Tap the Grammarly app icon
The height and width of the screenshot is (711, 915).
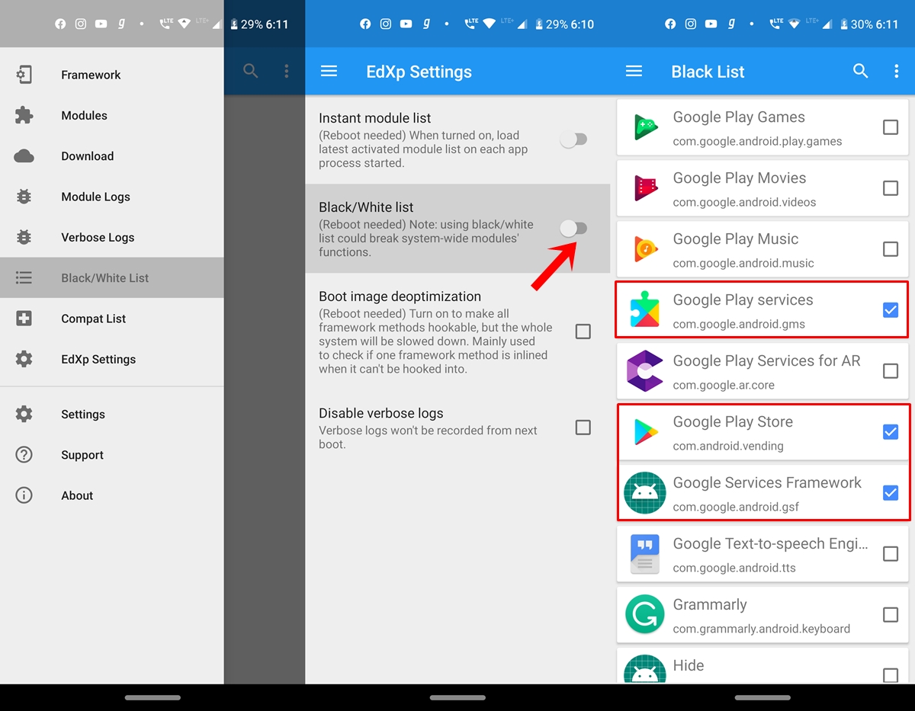click(645, 615)
